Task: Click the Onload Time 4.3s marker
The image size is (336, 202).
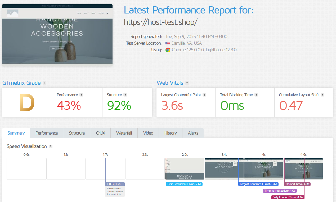Action: (x=297, y=184)
